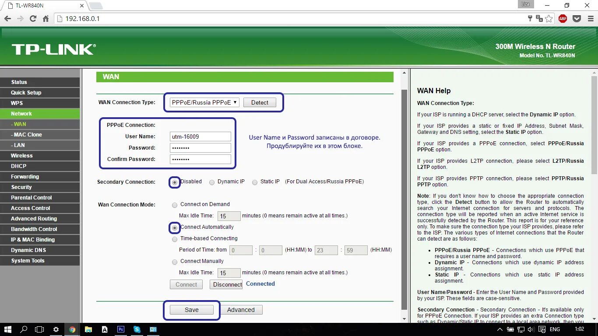This screenshot has width=598, height=336.
Task: Bookmark this page with the star
Action: click(549, 19)
